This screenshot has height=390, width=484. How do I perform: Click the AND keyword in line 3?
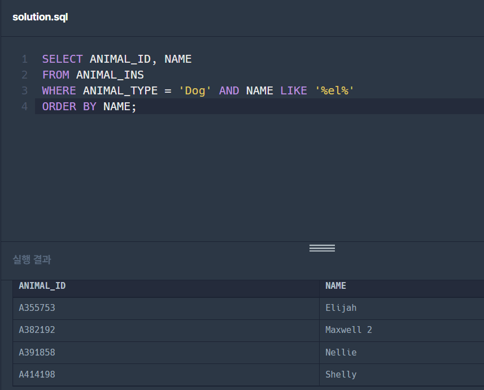pos(229,90)
